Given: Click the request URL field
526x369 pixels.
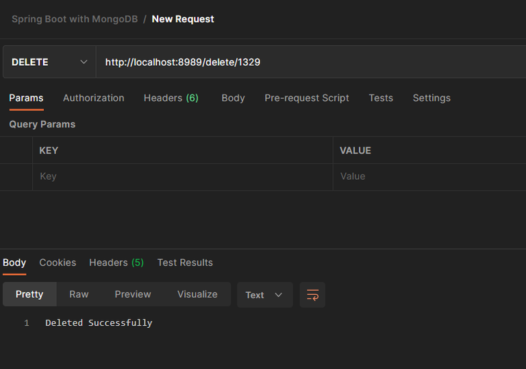Looking at the screenshot, I should coord(311,62).
